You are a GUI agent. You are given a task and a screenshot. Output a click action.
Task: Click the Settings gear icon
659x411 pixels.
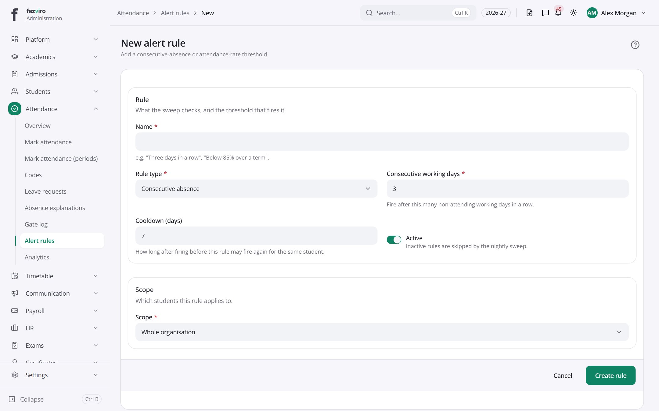(15, 375)
